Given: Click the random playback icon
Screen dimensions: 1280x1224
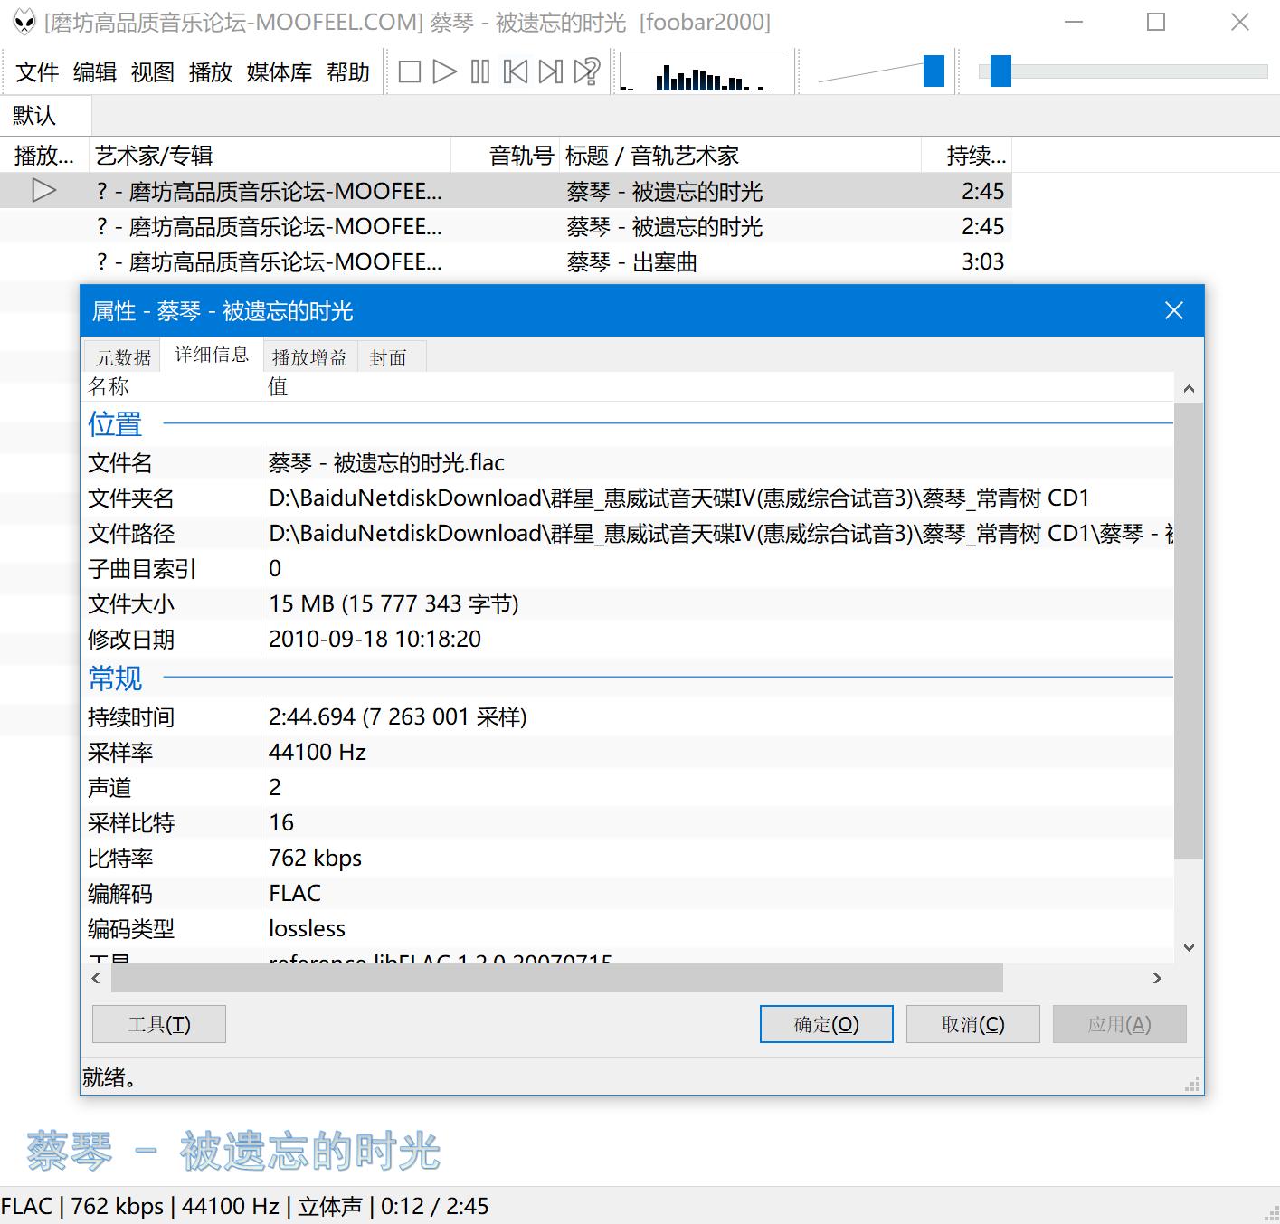Looking at the screenshot, I should (587, 71).
